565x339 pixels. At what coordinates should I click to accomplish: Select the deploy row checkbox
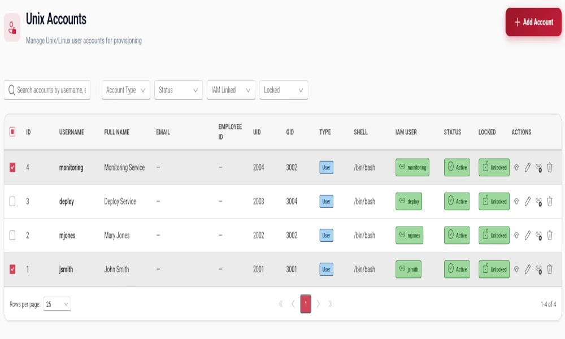12,201
